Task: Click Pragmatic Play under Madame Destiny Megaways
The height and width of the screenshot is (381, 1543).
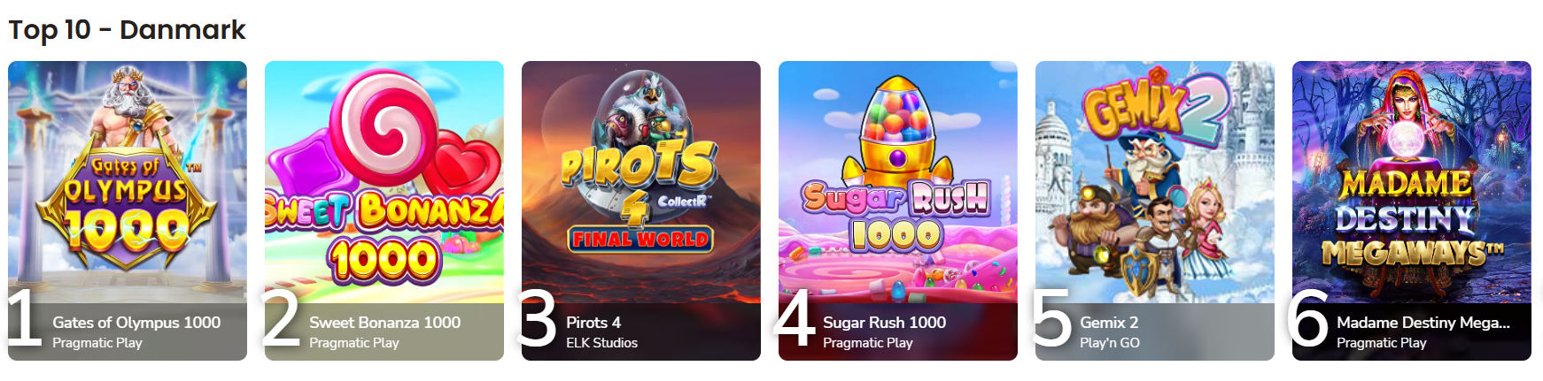Action: click(x=1382, y=343)
